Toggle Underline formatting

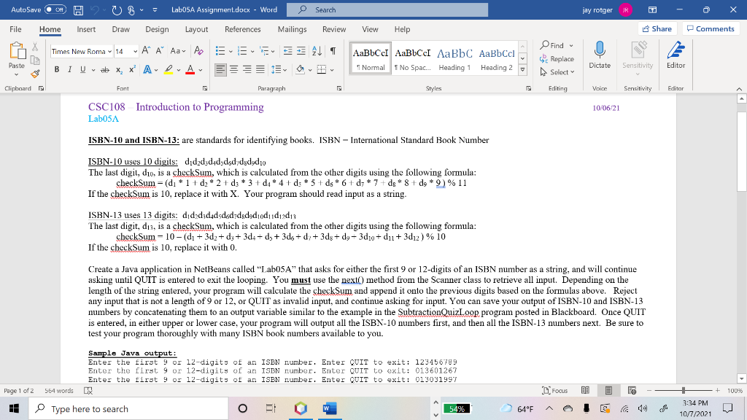(83, 69)
